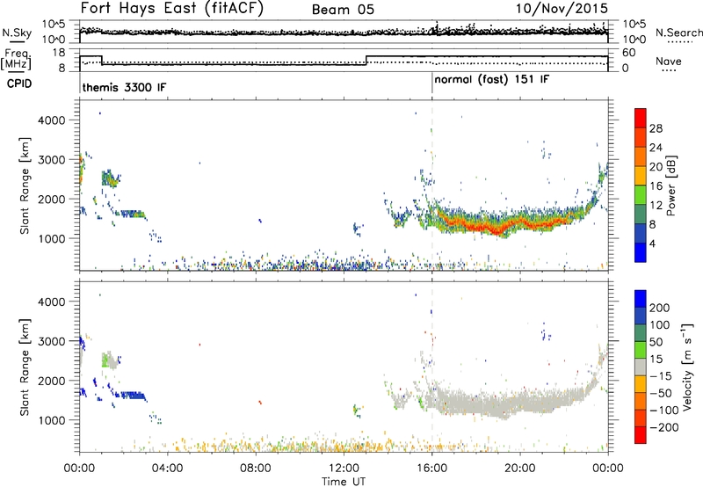Screen dimensions: 703x487
Task: Click the 'Velocity [m s-1]' colorbar title
Action: click(x=687, y=367)
